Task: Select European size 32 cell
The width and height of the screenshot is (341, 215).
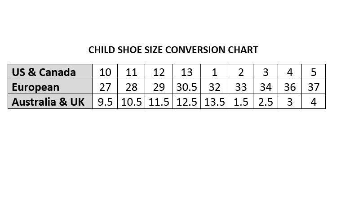Action: (x=214, y=87)
